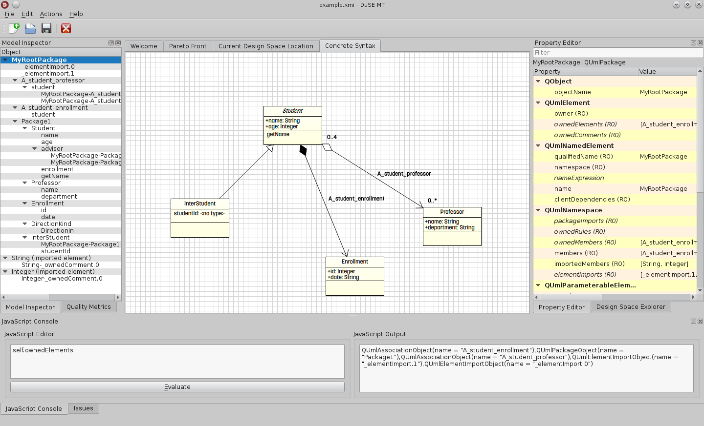This screenshot has height=426, width=704.
Task: Collapse the QUmlNamedElement property group
Action: pyautogui.click(x=538, y=146)
